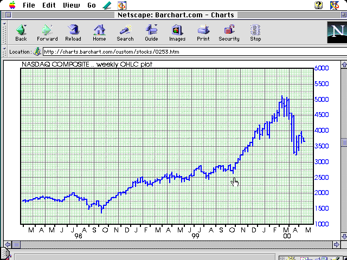
Task: Click the location bookmark icon
Action: click(37, 52)
